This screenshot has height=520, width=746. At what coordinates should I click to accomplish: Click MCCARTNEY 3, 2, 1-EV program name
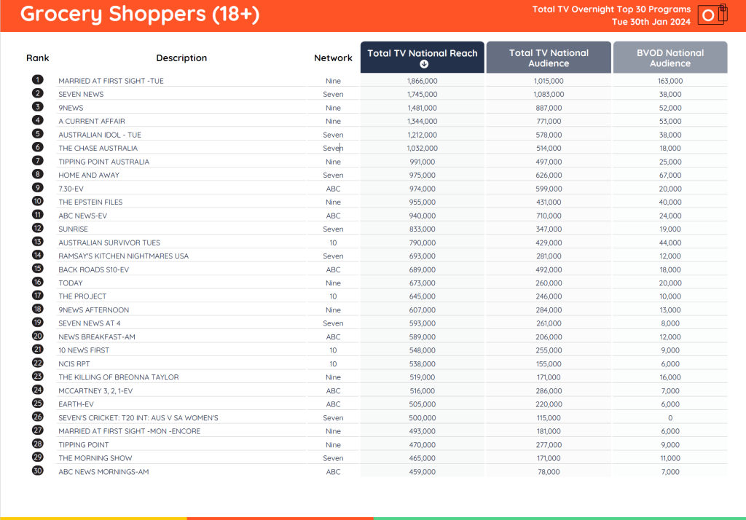[x=95, y=391]
